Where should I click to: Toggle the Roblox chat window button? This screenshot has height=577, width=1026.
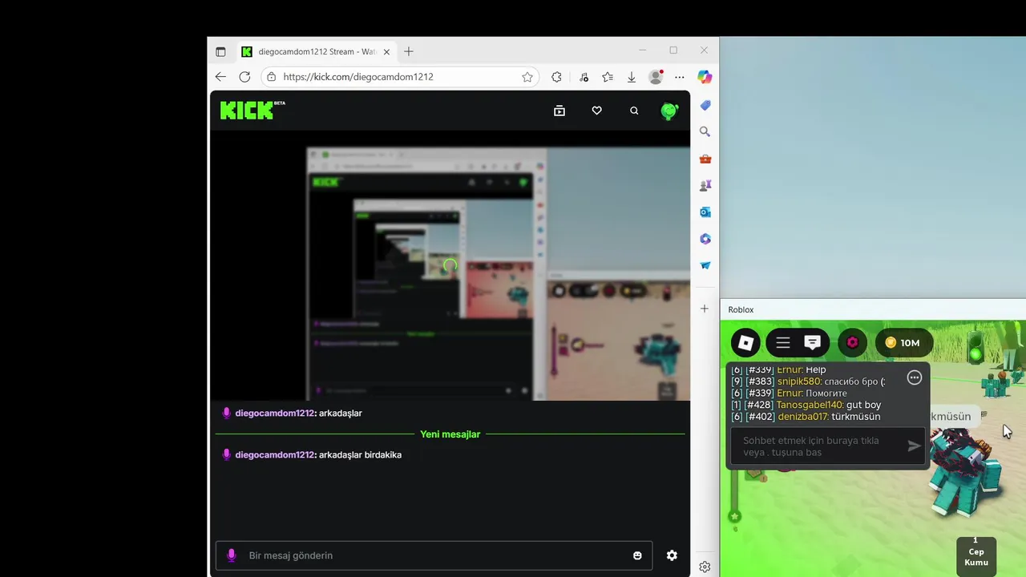[x=812, y=343]
